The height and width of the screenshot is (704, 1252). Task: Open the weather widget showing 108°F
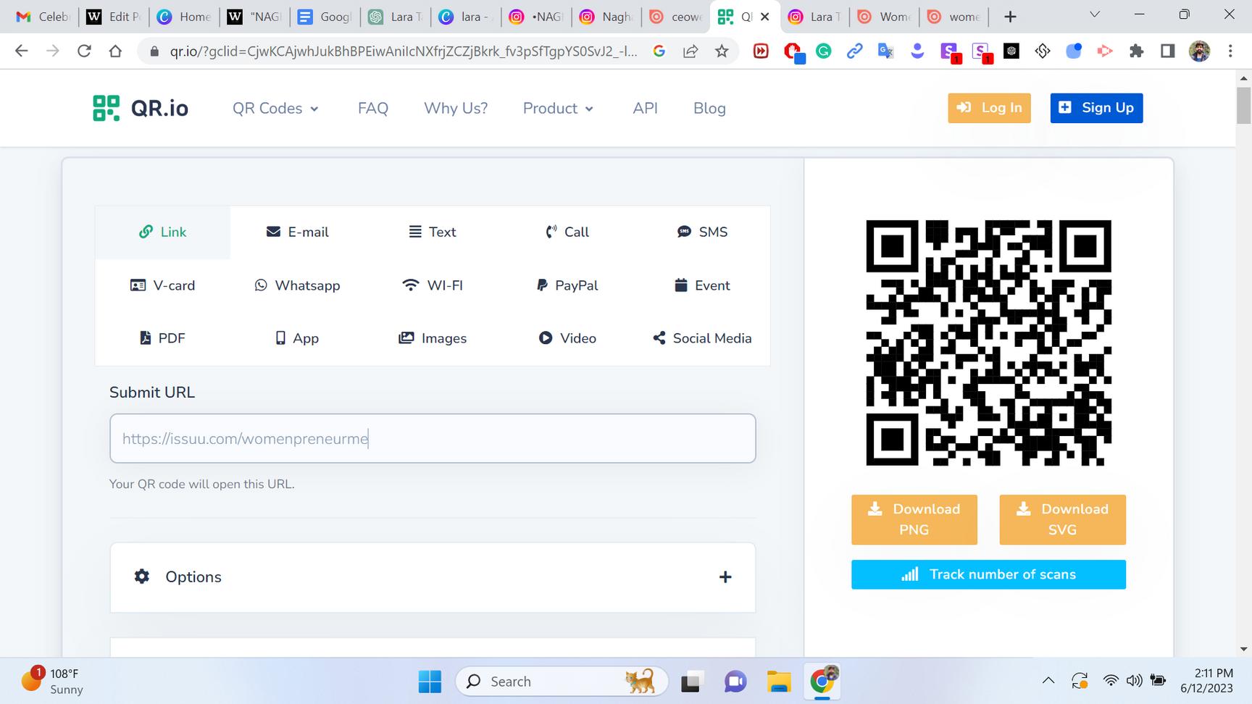pyautogui.click(x=52, y=682)
